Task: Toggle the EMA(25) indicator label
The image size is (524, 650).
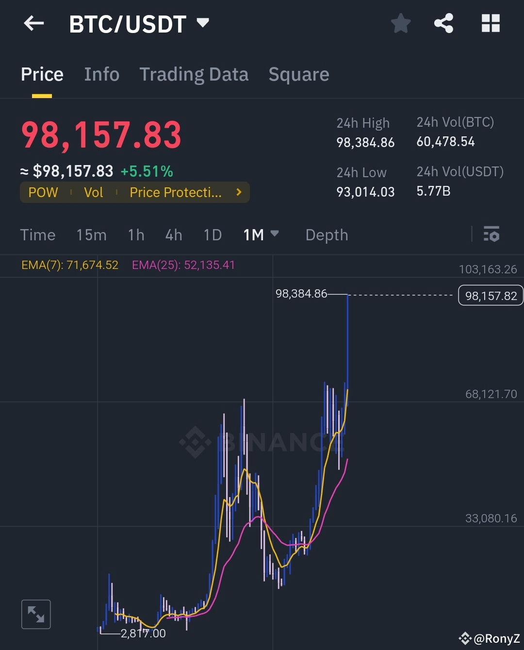Action: (183, 266)
